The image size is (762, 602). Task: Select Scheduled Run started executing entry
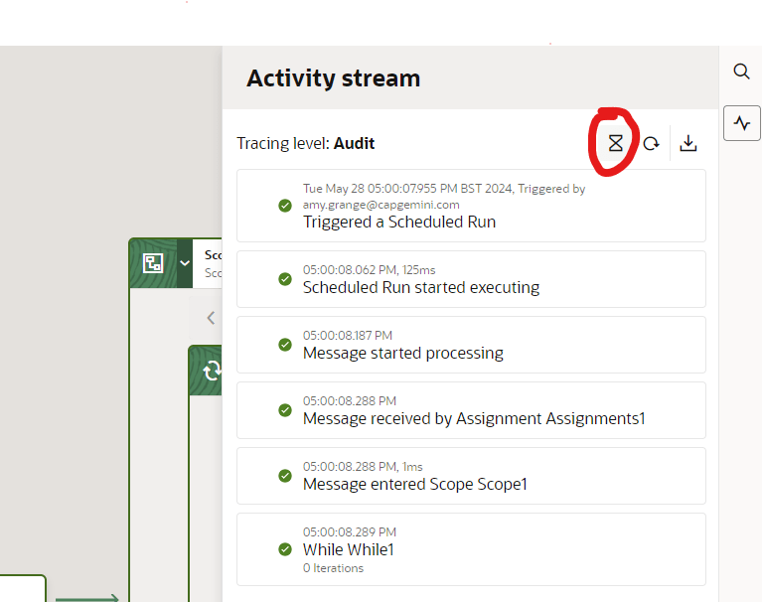click(x=420, y=288)
